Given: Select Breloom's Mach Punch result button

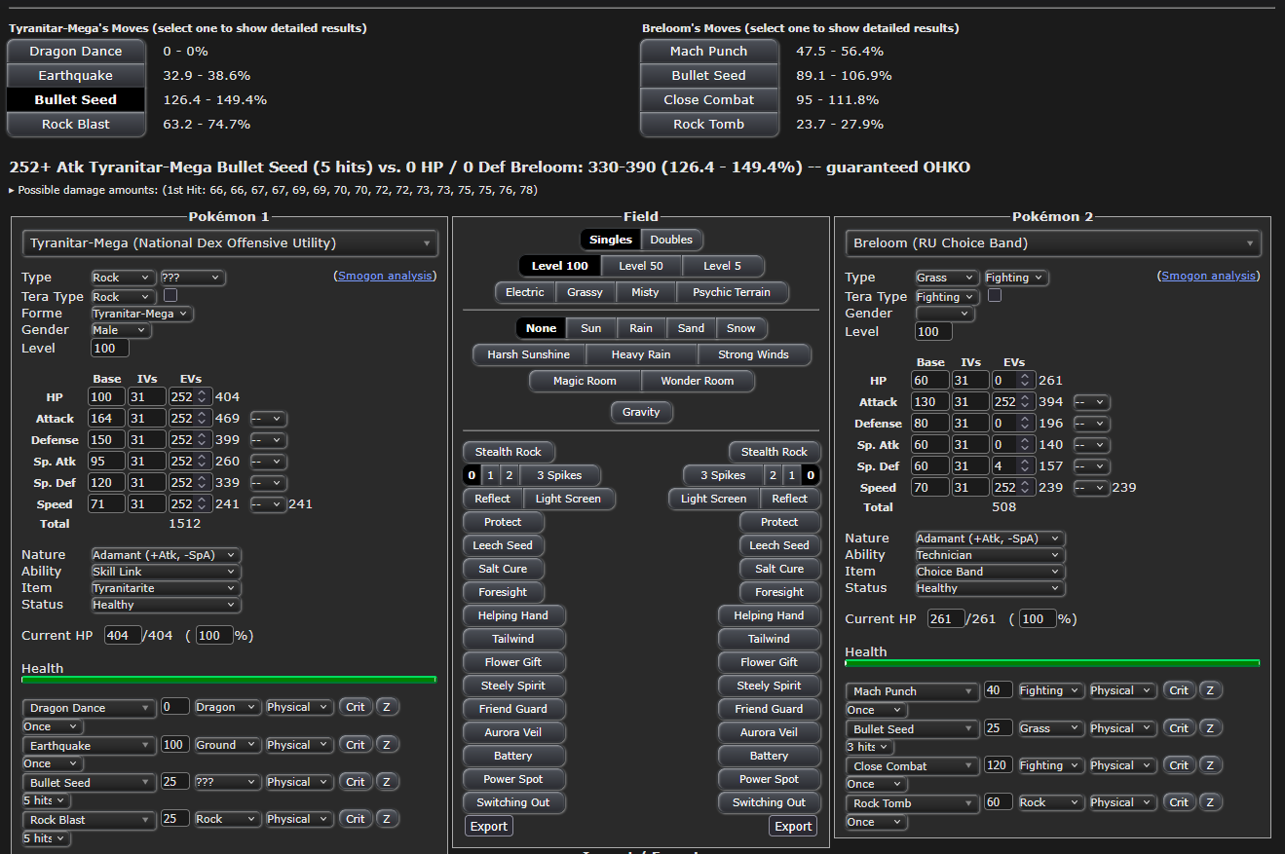Looking at the screenshot, I should click(709, 52).
